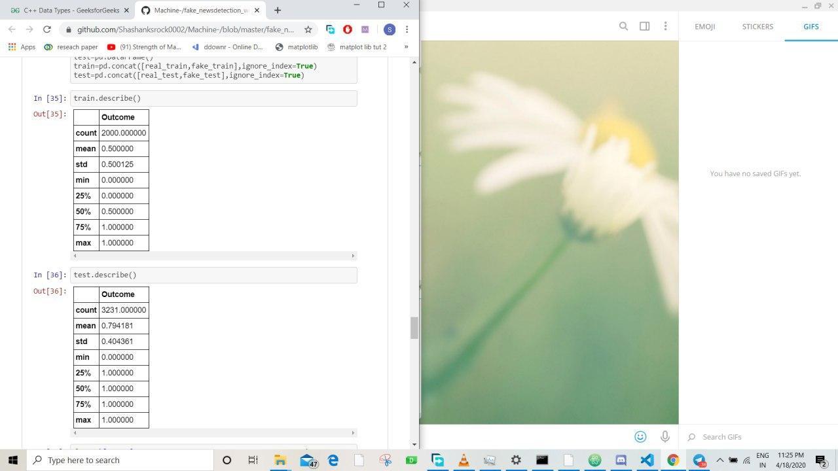Go back to the previous page
The height and width of the screenshot is (471, 838).
pyautogui.click(x=12, y=29)
